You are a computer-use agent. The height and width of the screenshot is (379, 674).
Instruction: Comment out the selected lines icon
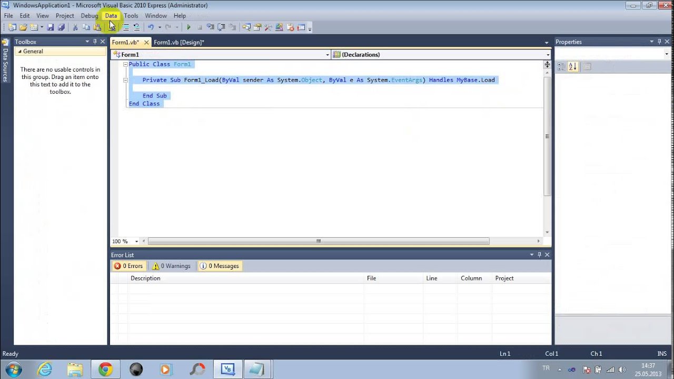point(126,27)
